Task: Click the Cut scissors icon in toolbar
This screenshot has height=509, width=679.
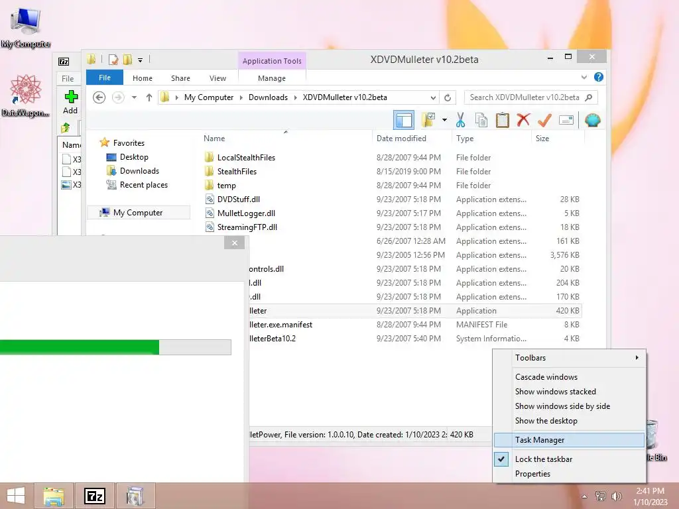Action: coord(460,120)
